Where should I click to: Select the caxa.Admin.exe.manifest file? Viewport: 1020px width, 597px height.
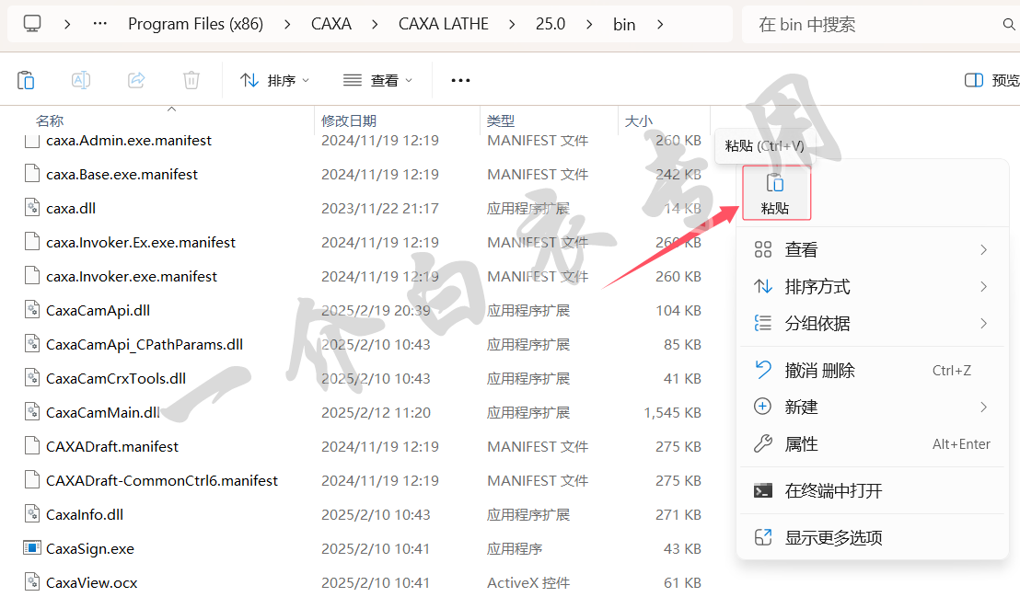coord(129,140)
